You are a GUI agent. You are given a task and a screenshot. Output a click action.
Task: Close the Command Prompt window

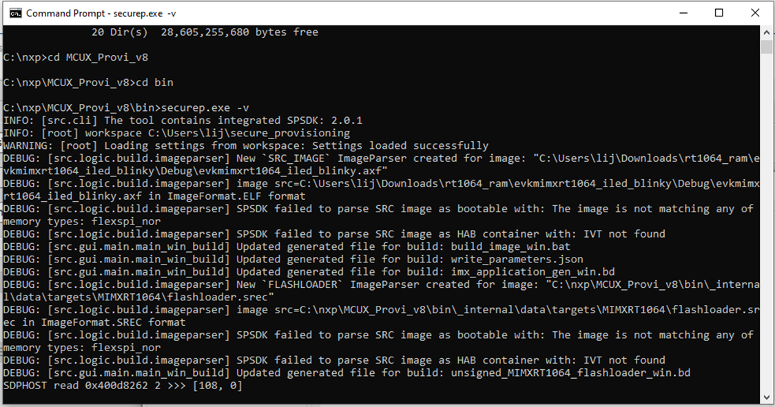(755, 13)
